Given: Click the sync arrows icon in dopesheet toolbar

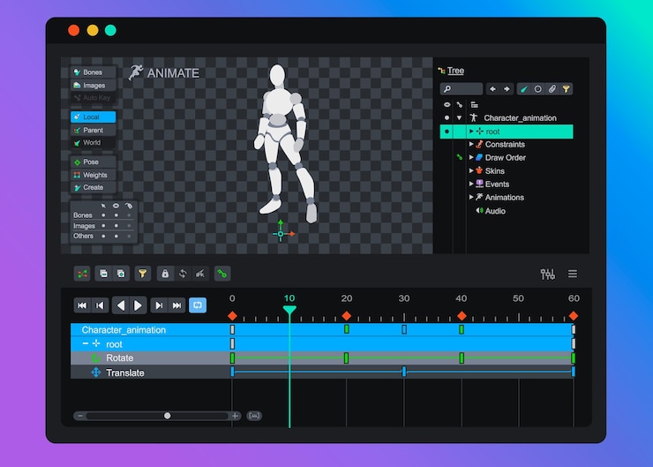Looking at the screenshot, I should coord(183,274).
